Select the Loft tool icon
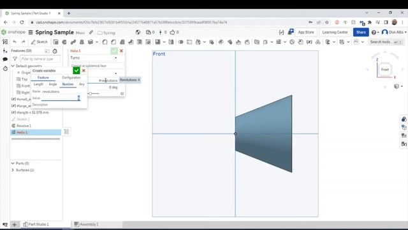 (x=82, y=42)
